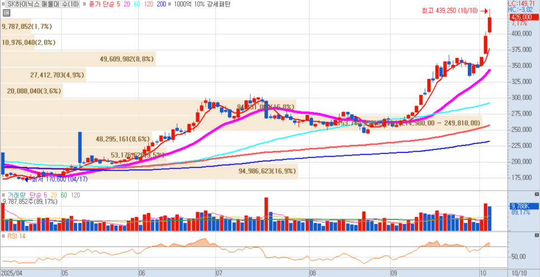Click the 1000억 10% 강세패턴 indicator label
This screenshot has height=277, width=540.
202,4
